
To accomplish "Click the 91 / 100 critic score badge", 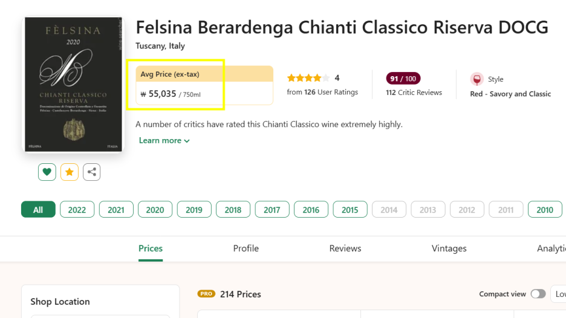I will click(x=403, y=79).
